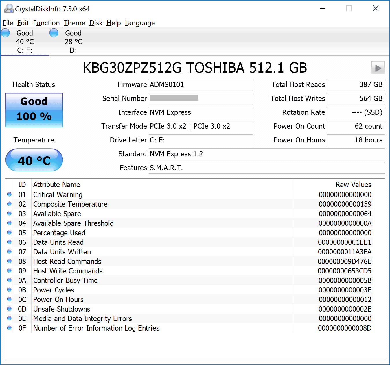This screenshot has width=390, height=365.
Task: Select the C: F: disk status orb
Action: [x=5, y=33]
